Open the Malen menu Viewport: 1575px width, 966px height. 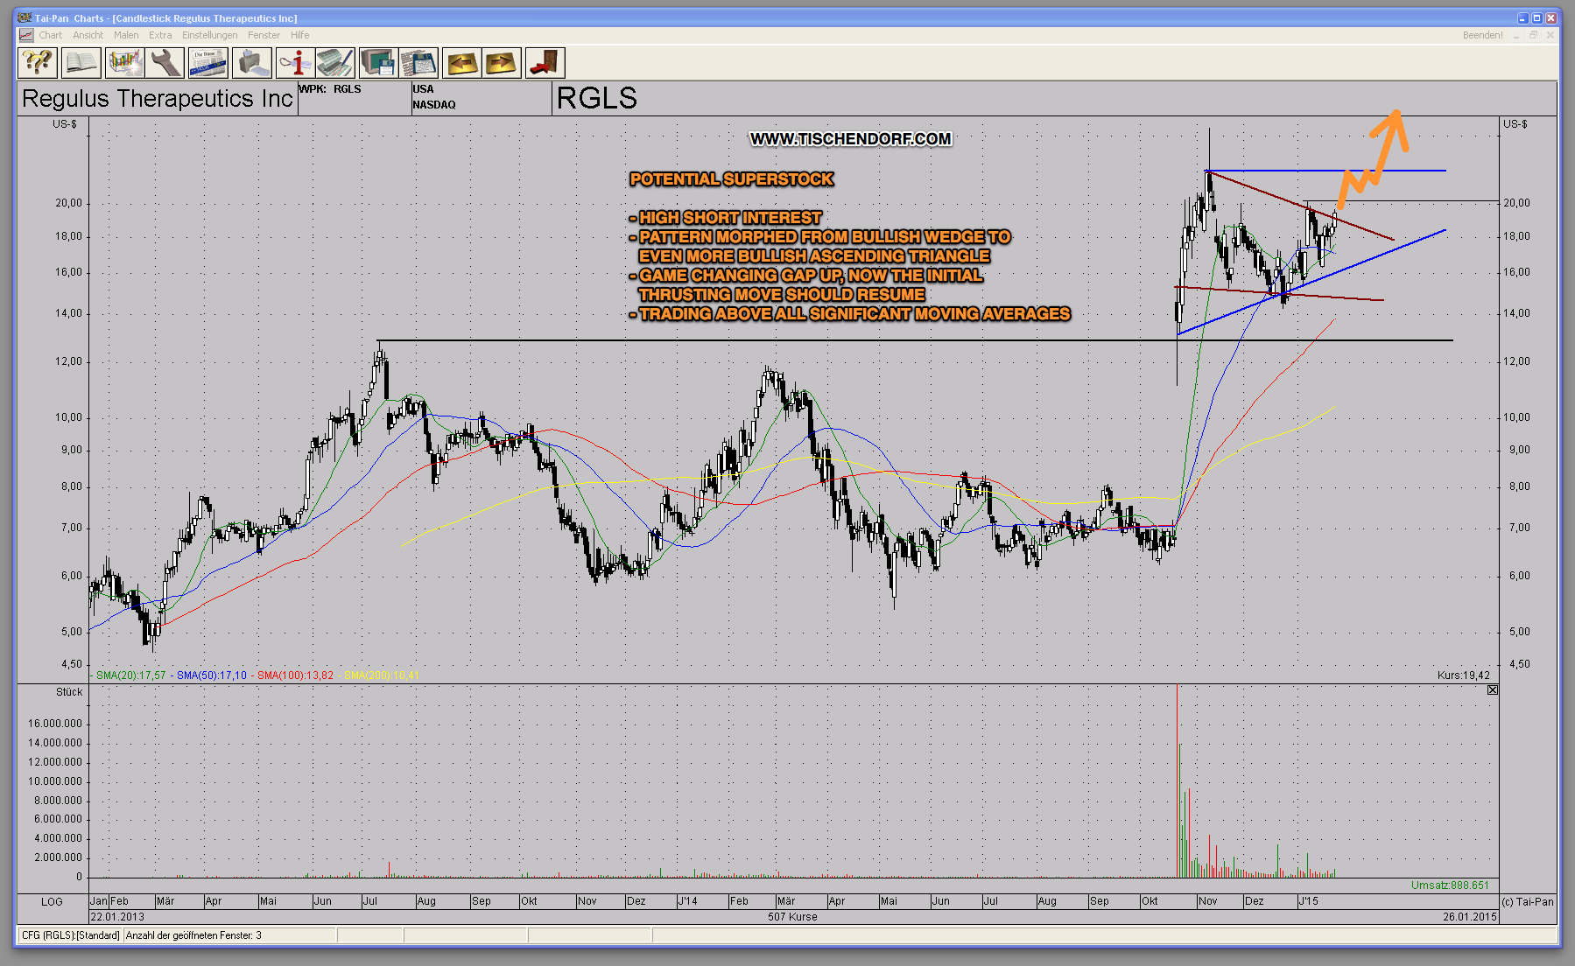tap(126, 35)
